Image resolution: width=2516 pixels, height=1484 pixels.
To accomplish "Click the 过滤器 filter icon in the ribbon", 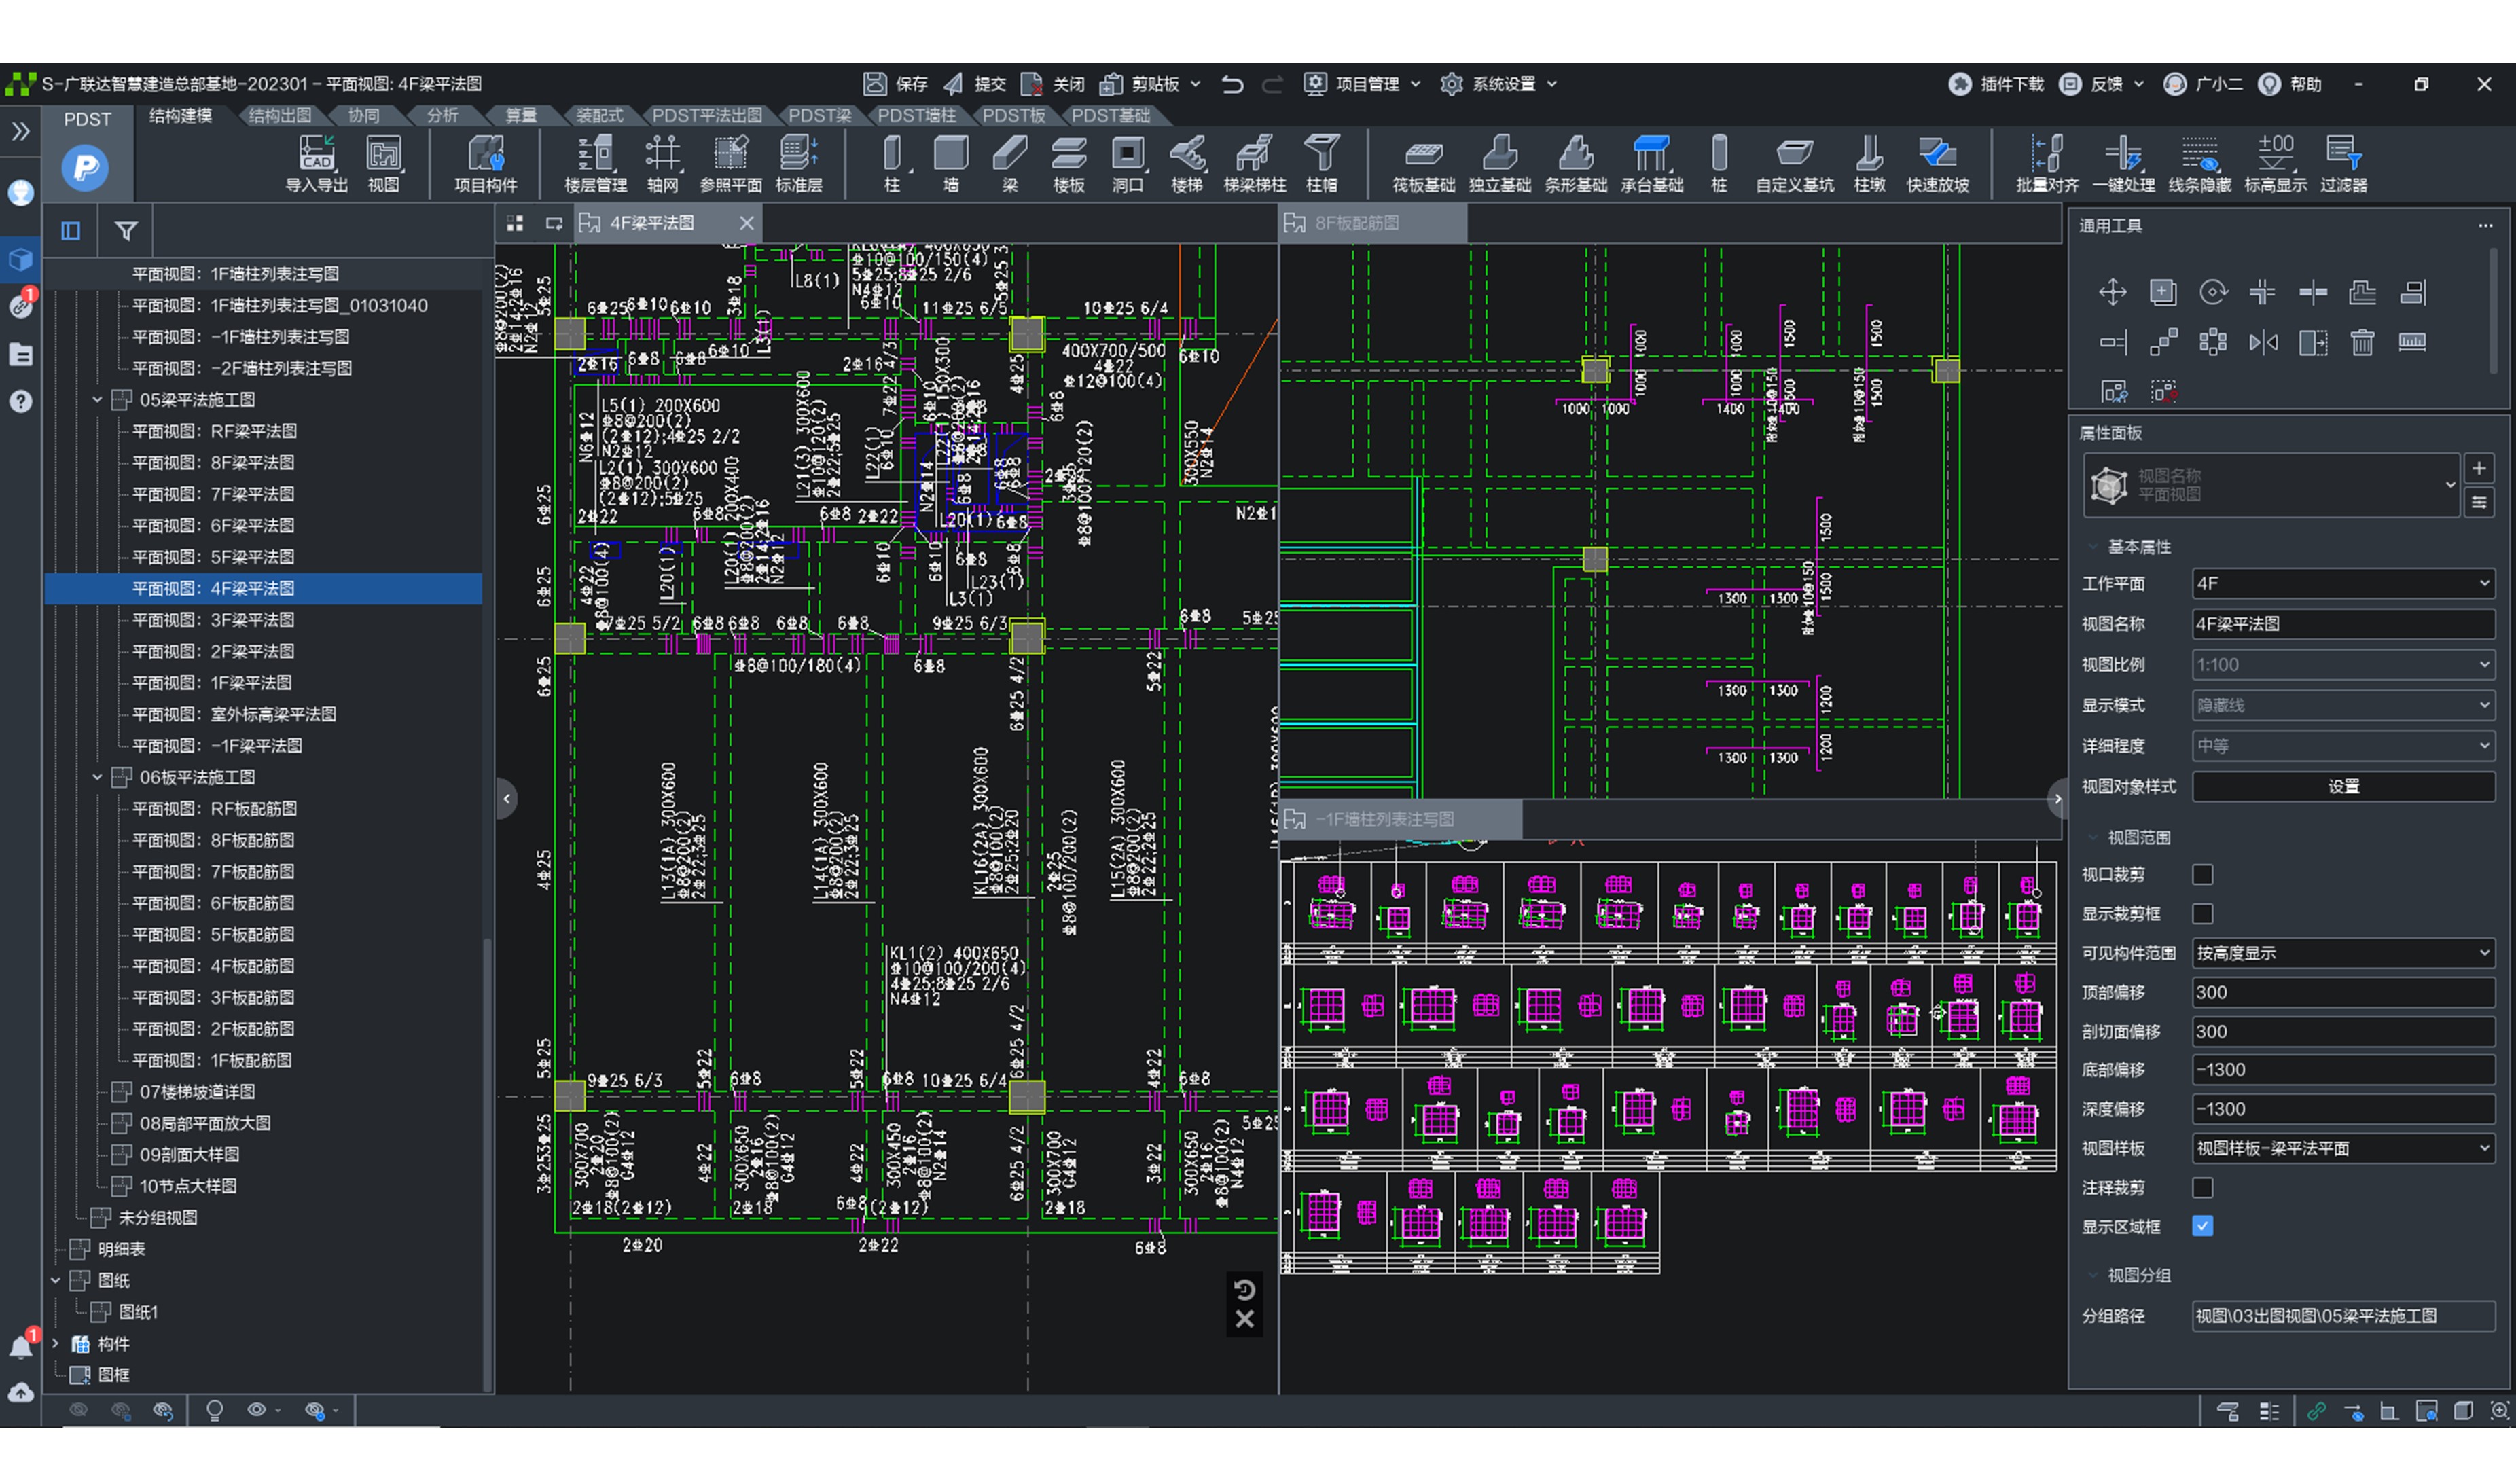I will click(2342, 162).
